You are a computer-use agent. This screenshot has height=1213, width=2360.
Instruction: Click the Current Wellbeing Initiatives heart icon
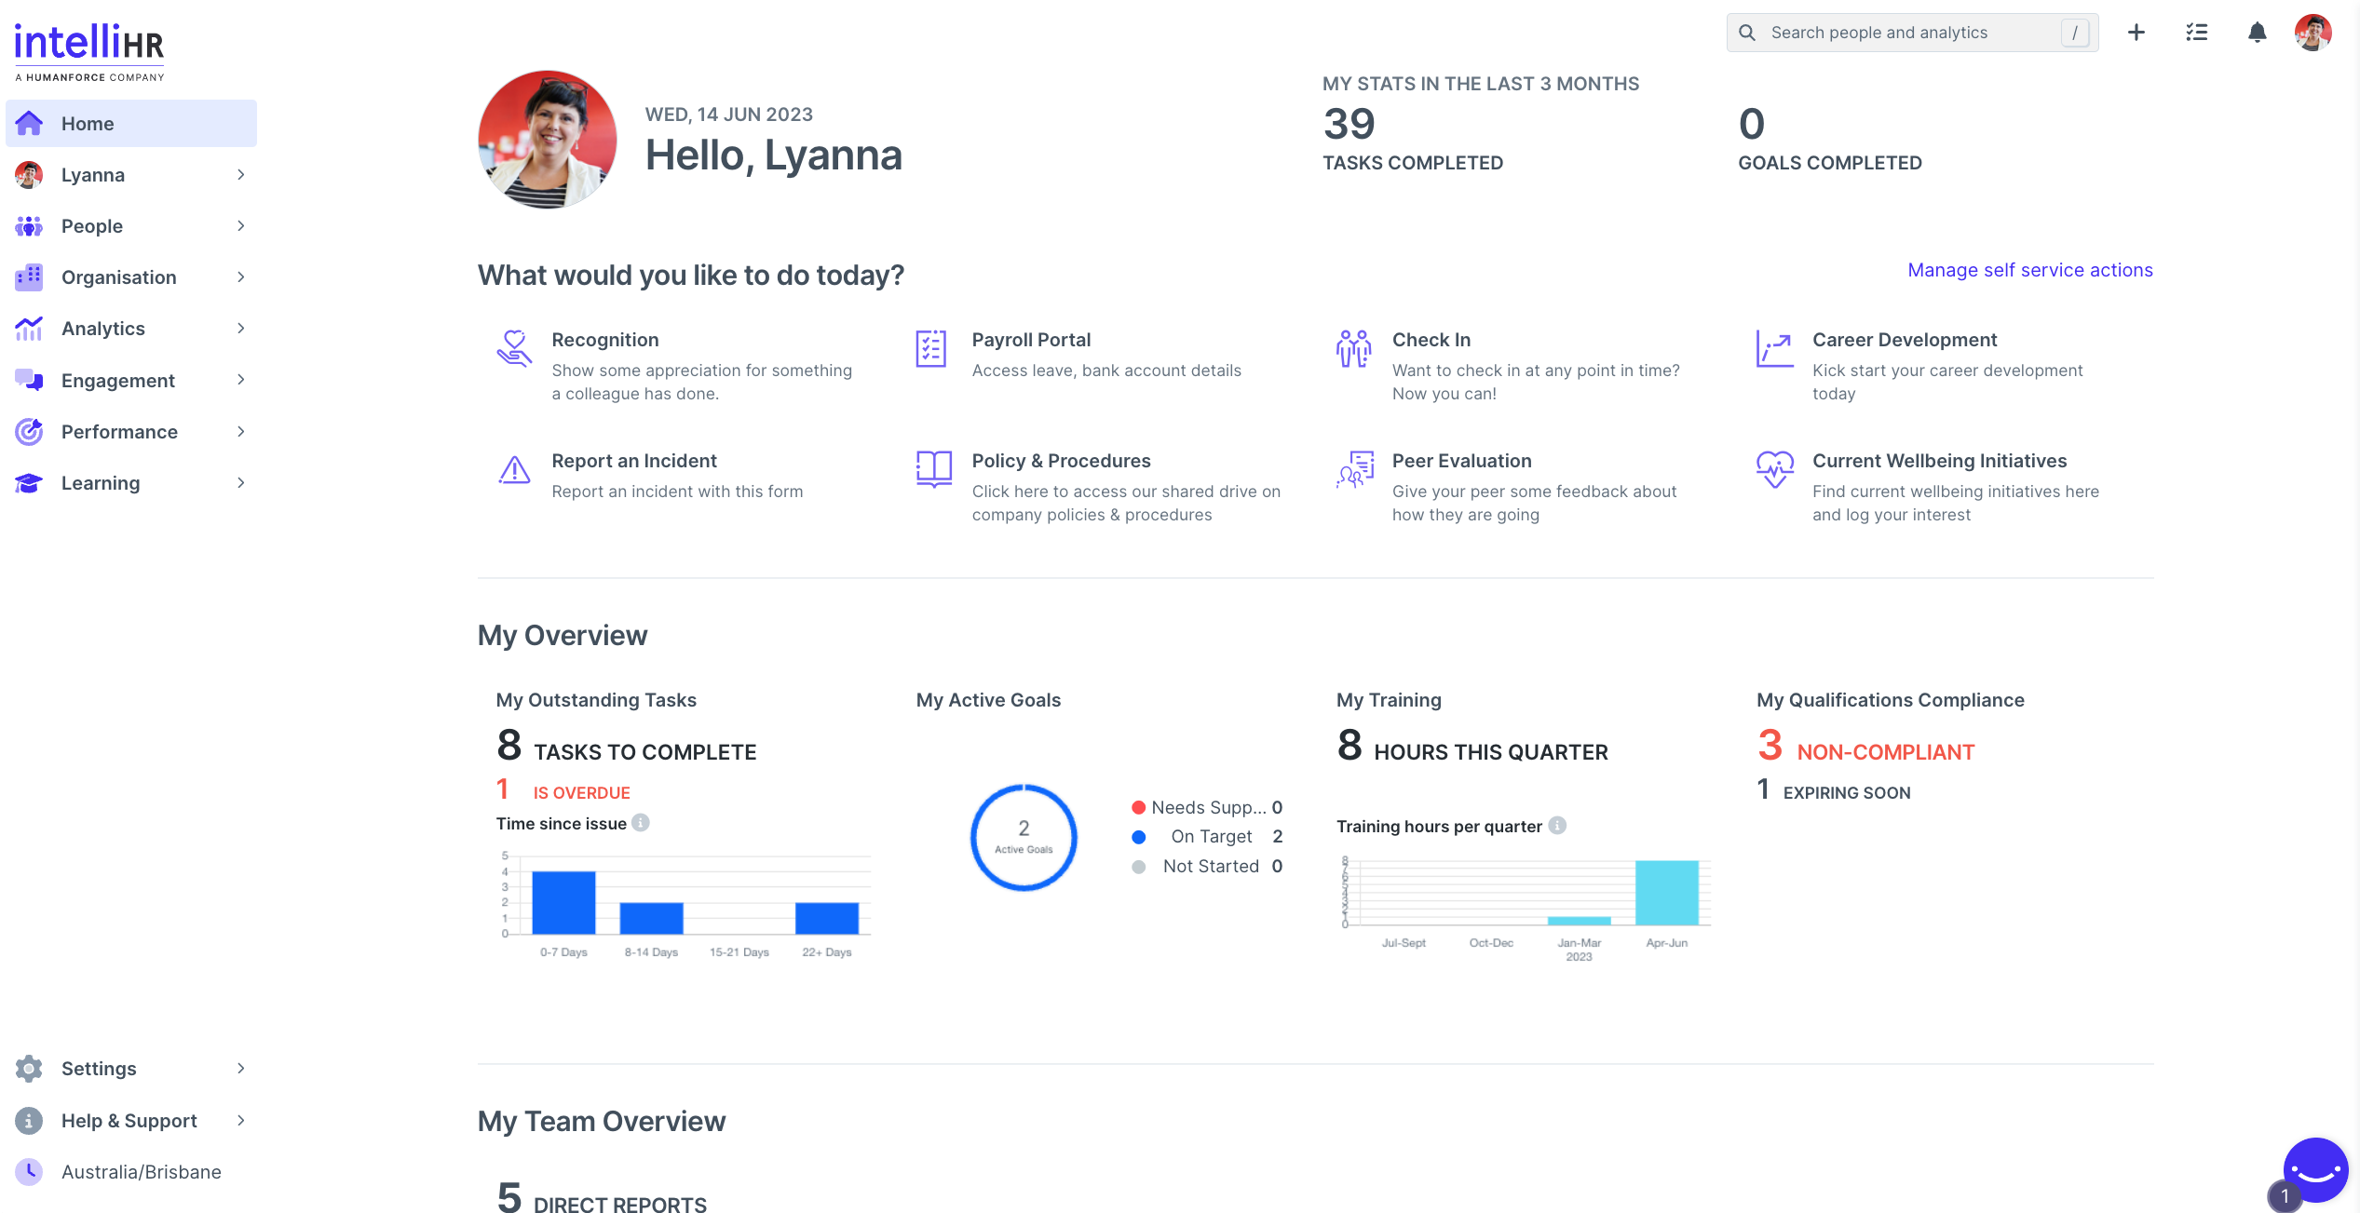(x=1774, y=468)
